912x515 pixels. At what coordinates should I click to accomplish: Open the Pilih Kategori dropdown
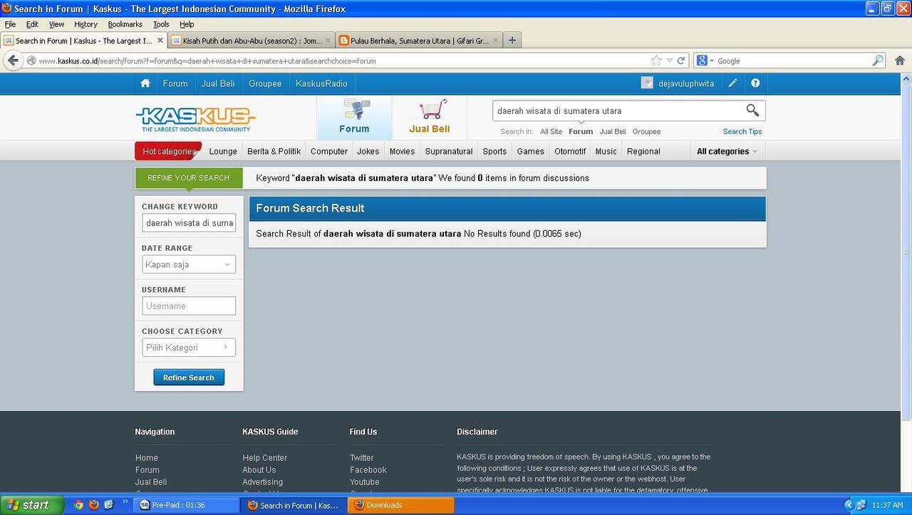[189, 348]
